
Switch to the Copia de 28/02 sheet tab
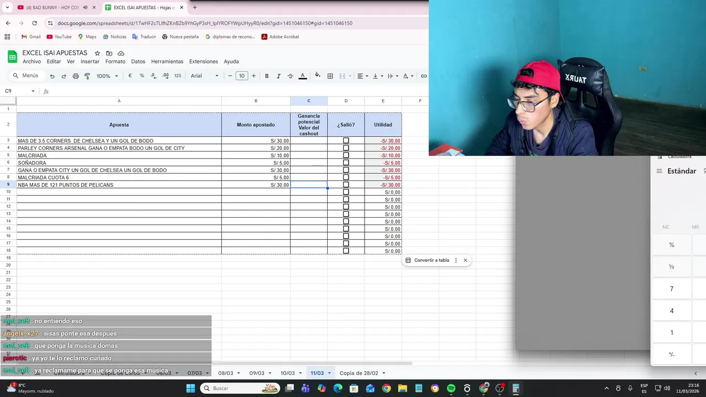tap(359, 373)
